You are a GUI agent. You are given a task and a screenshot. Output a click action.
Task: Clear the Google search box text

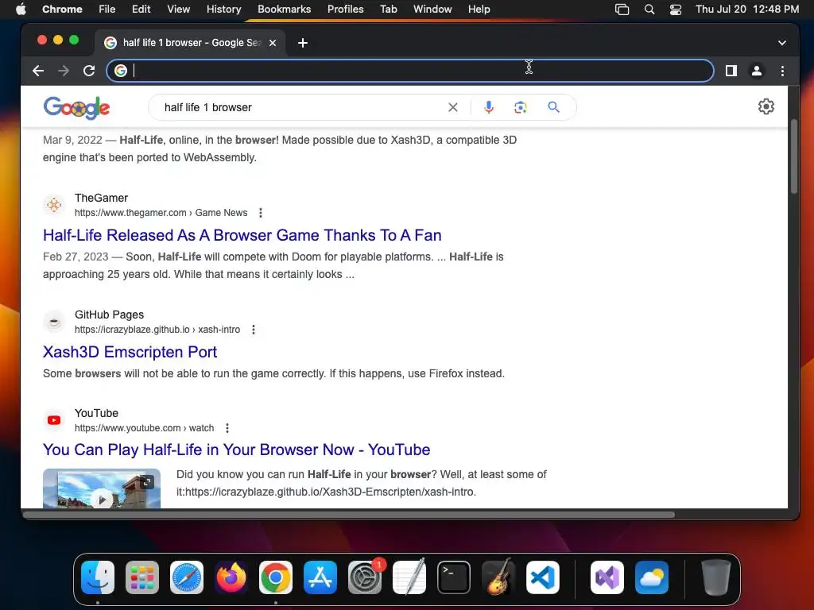point(452,107)
